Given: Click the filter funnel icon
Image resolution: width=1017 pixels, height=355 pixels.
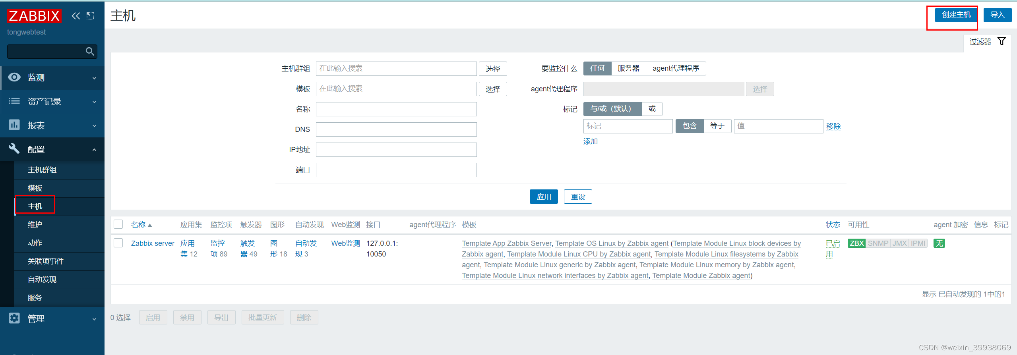Looking at the screenshot, I should click(x=1002, y=41).
